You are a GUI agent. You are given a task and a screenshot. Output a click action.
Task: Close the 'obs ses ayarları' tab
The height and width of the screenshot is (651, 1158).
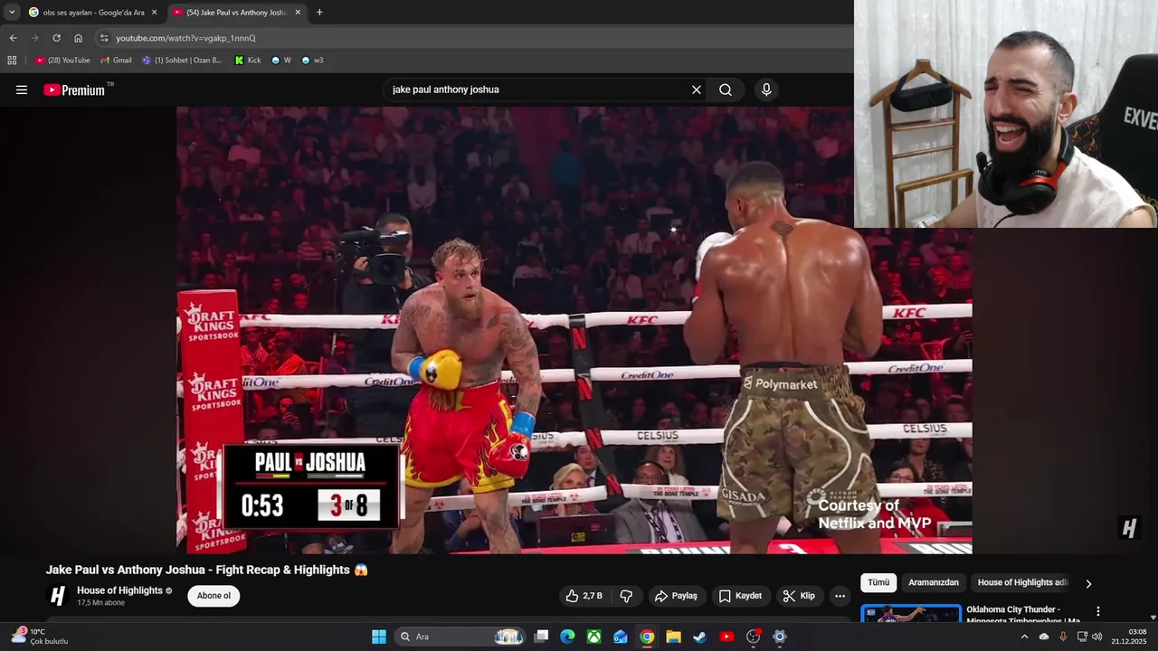(154, 13)
